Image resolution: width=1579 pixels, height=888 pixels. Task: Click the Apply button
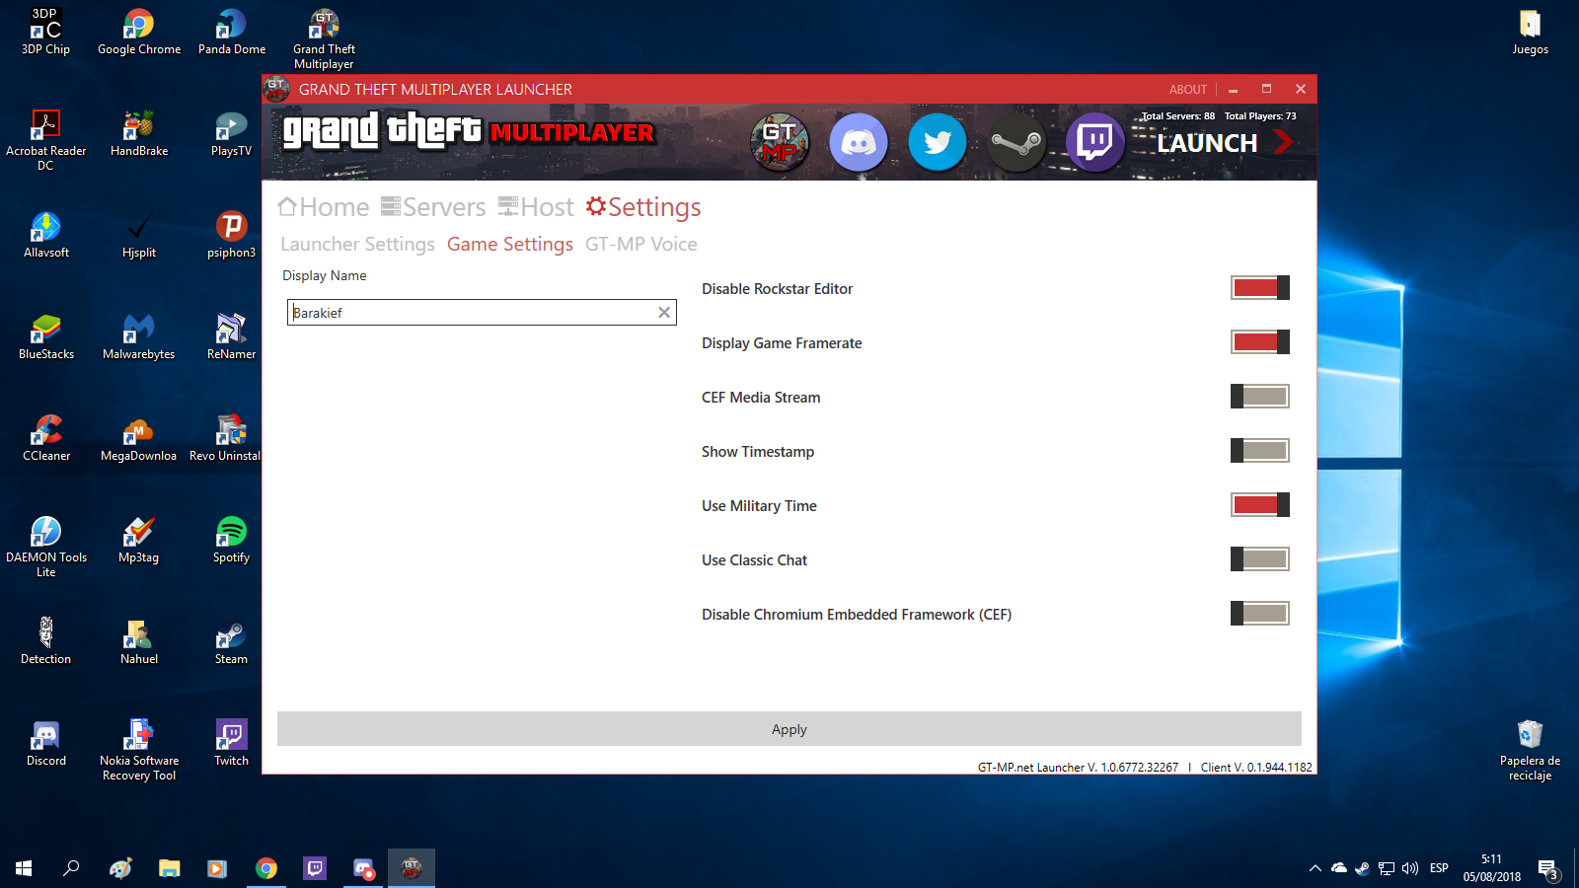(x=789, y=729)
